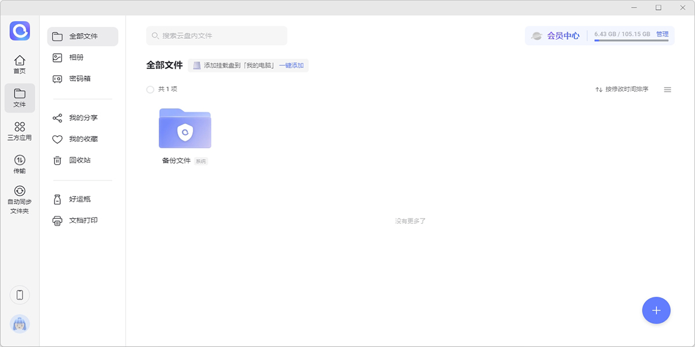Click the 管理 storage manage link
695x347 pixels.
pyautogui.click(x=662, y=34)
